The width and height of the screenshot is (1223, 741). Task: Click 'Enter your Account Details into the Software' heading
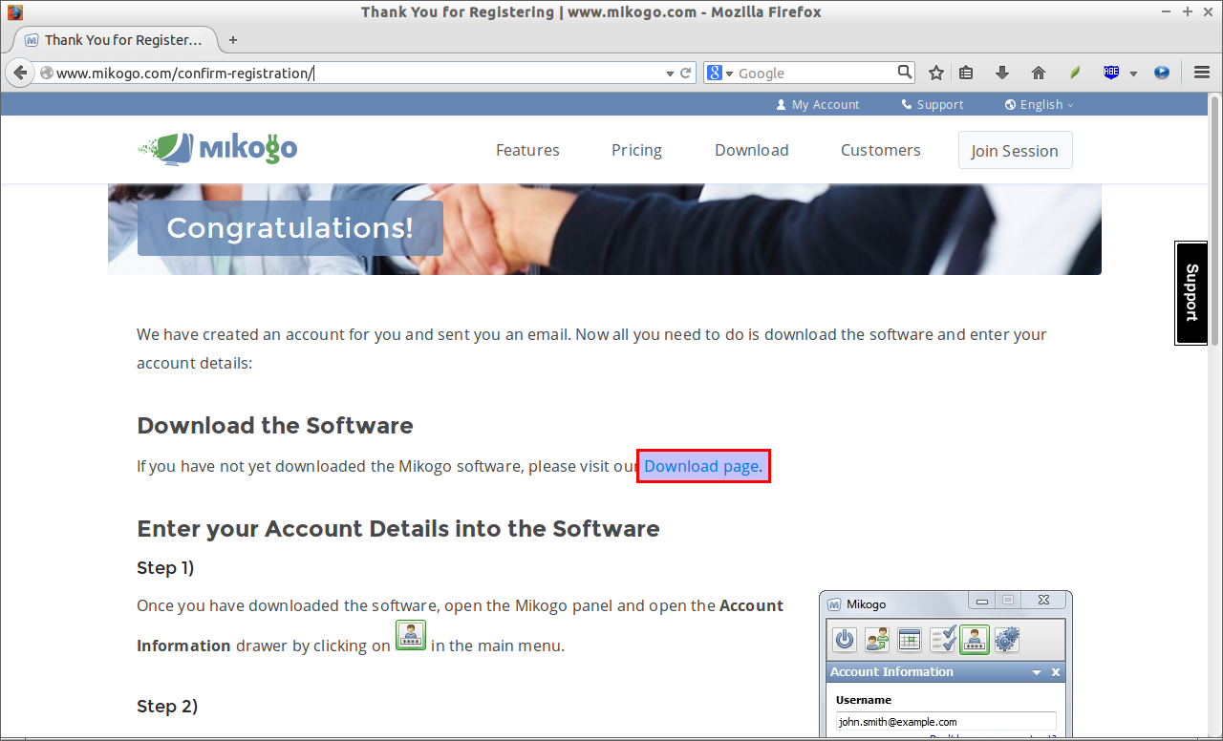[x=398, y=528]
